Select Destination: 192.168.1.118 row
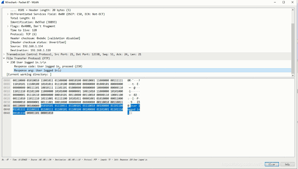 pyautogui.click(x=30, y=50)
